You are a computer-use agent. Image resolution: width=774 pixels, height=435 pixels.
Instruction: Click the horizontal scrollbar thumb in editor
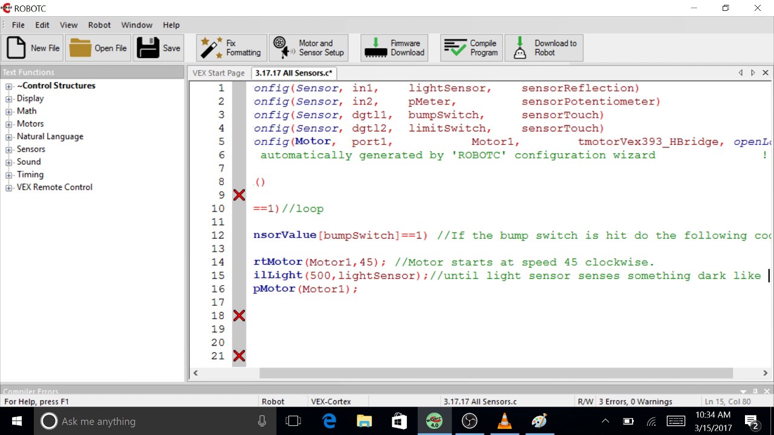point(496,373)
